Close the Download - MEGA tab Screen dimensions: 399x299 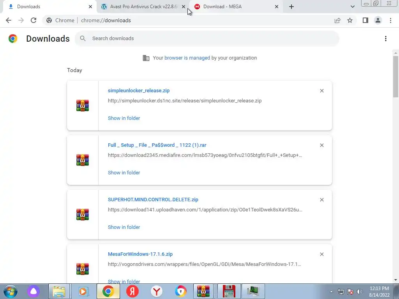(x=277, y=7)
